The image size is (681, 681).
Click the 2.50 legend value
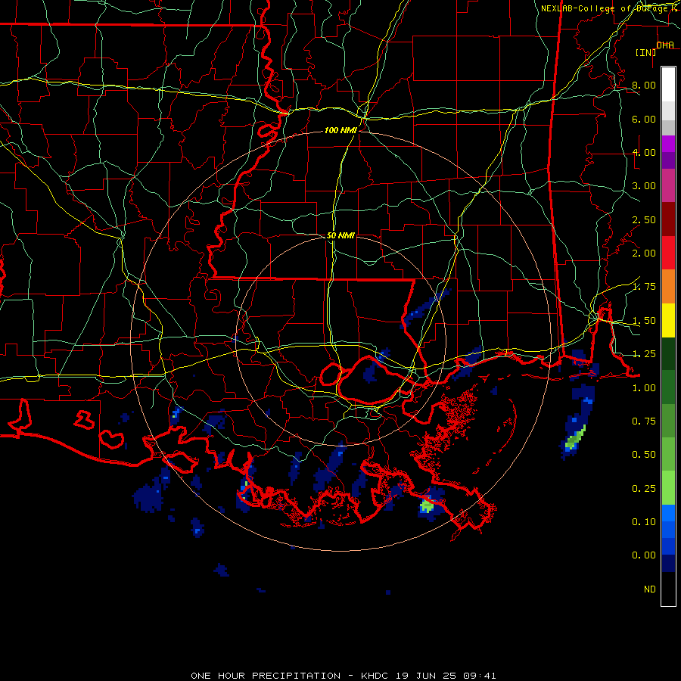point(644,219)
